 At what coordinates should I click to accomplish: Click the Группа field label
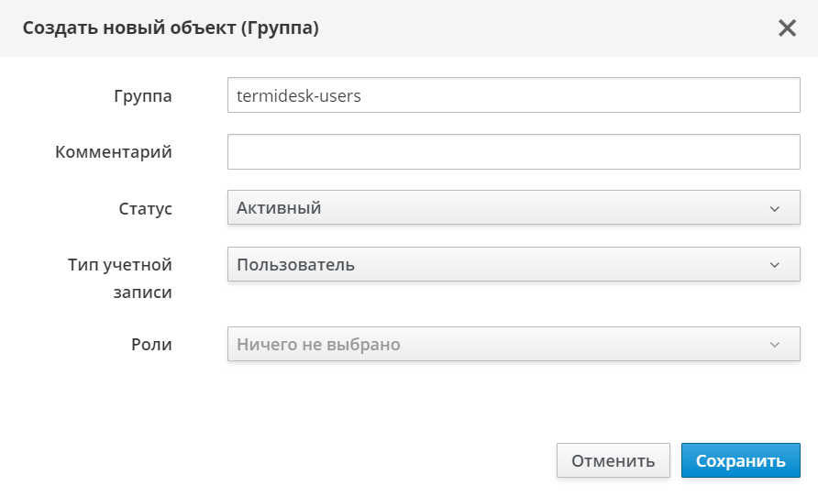pos(142,95)
